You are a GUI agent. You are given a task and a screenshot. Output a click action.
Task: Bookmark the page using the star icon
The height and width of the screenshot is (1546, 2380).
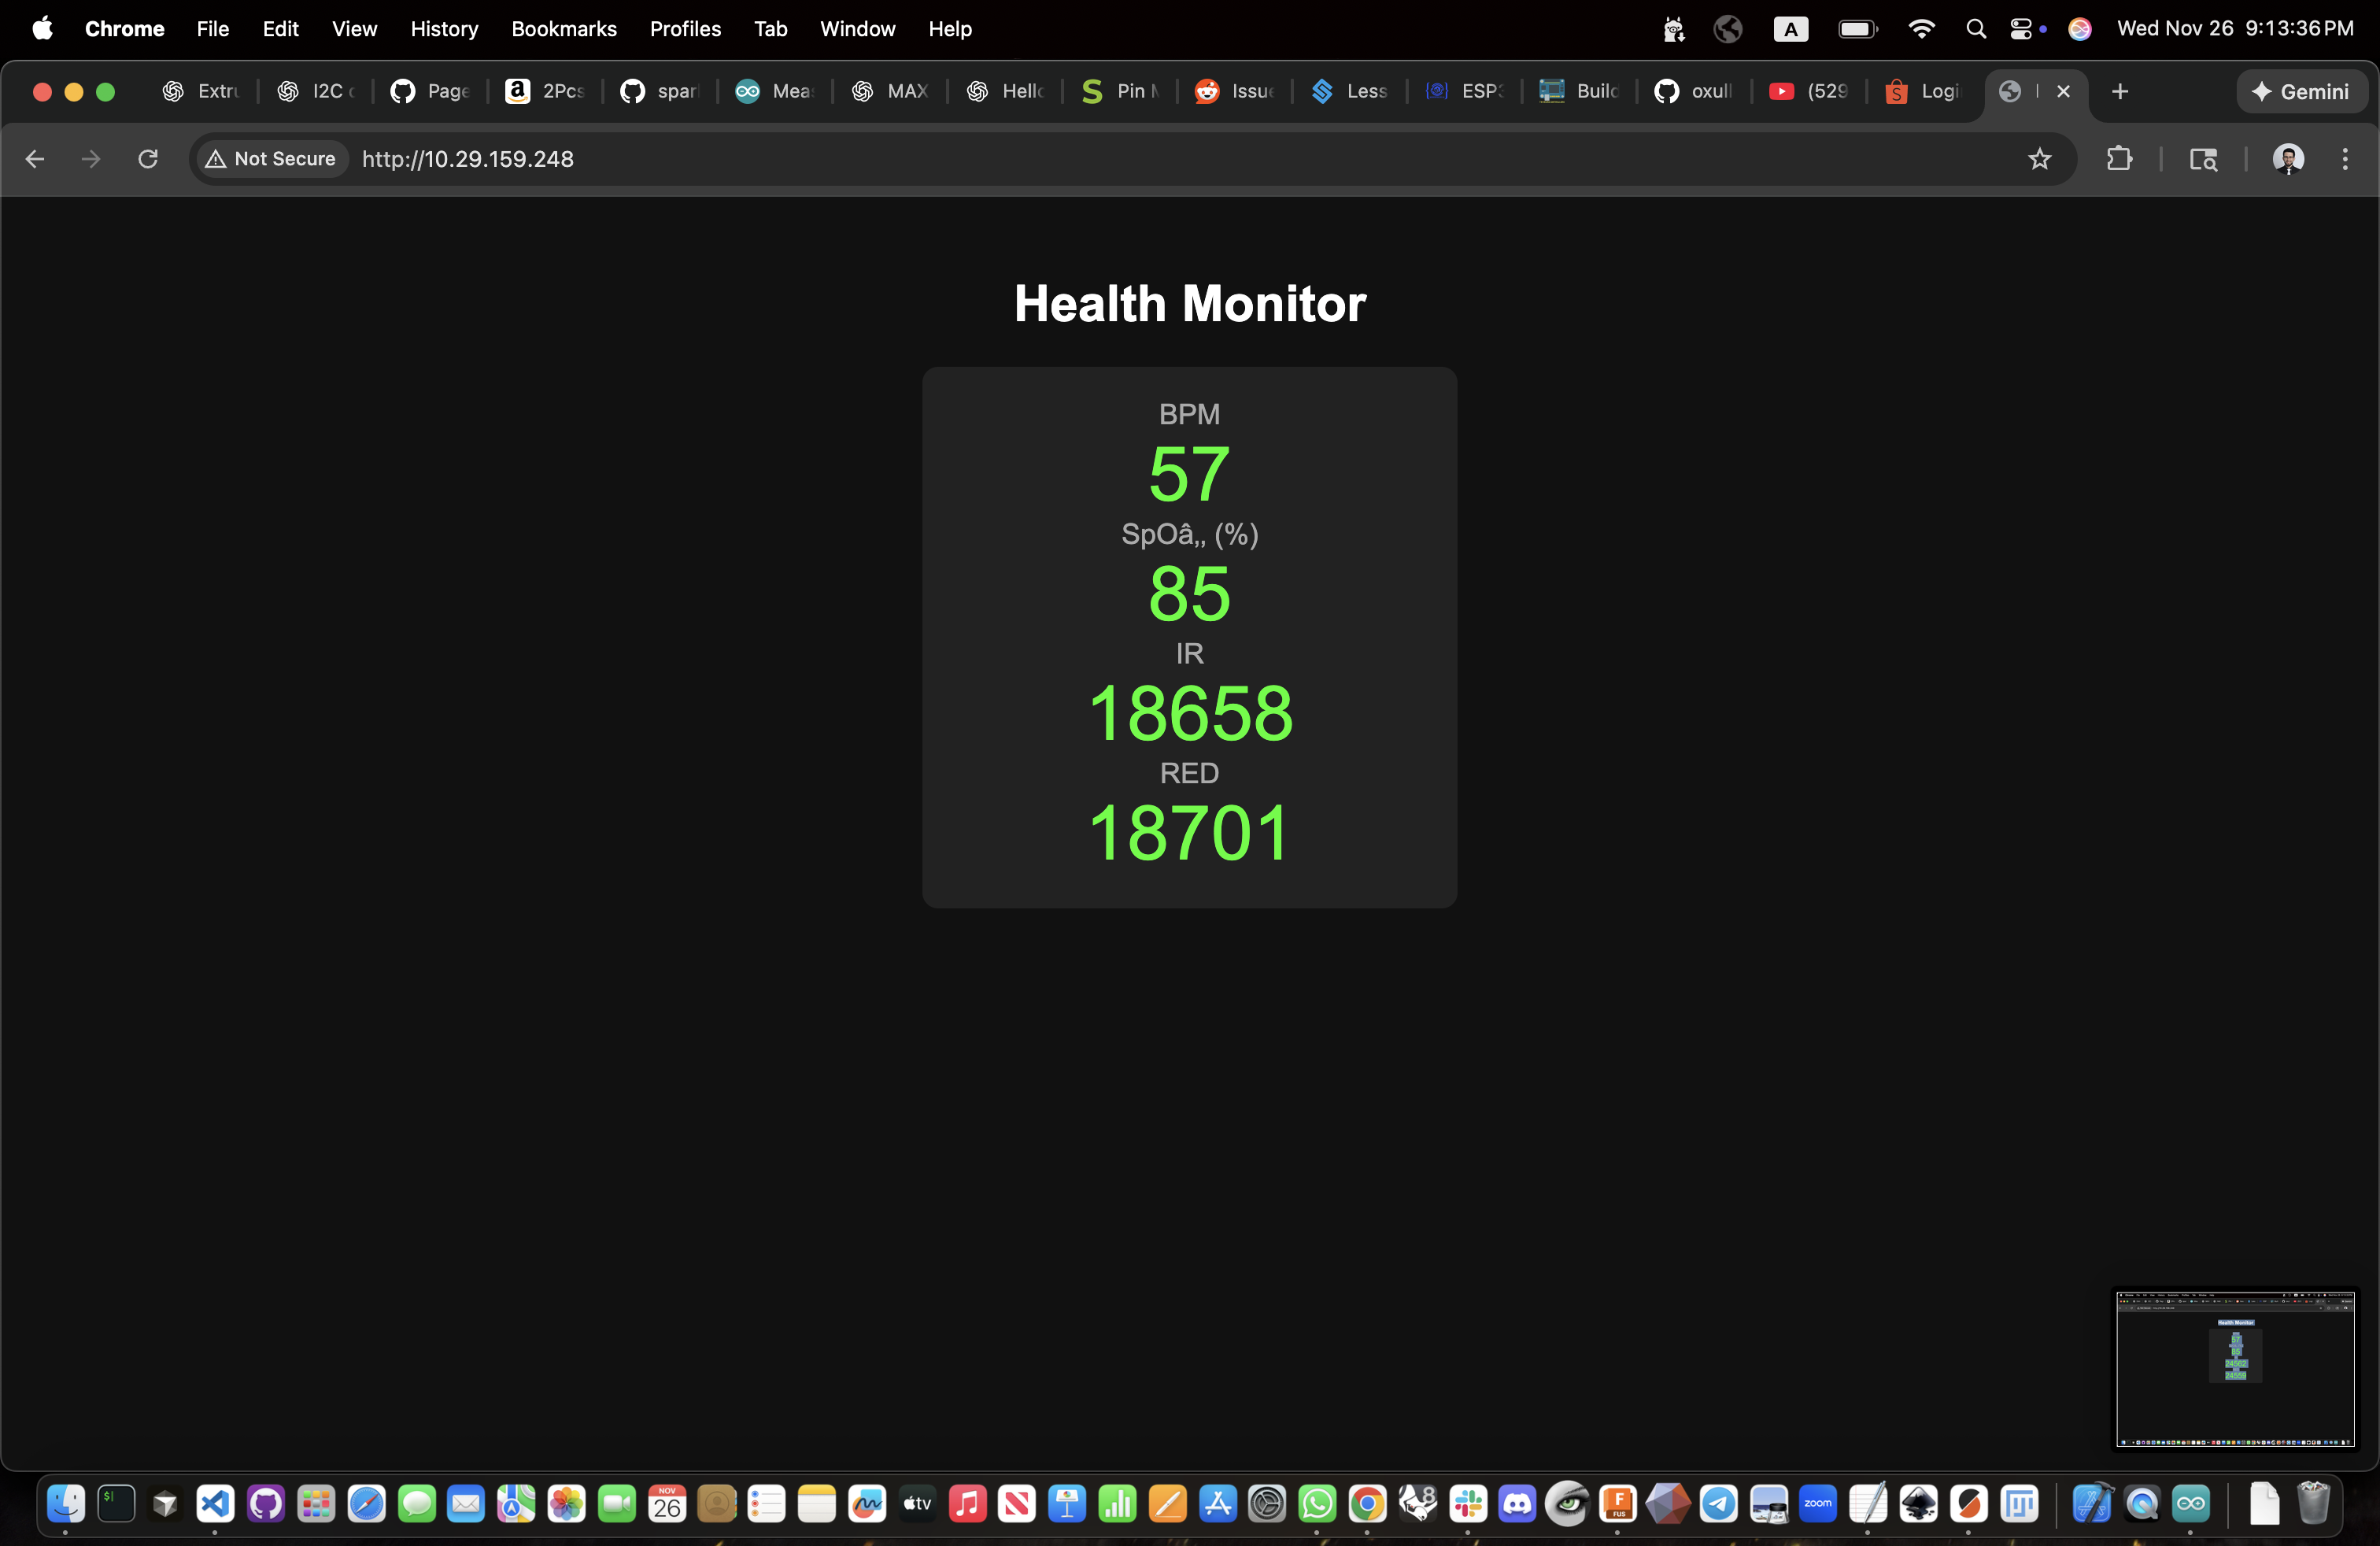[2040, 159]
